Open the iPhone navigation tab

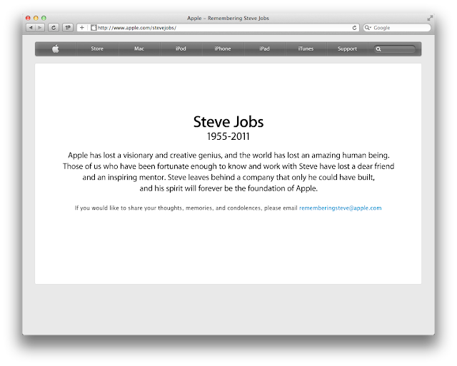pos(223,49)
